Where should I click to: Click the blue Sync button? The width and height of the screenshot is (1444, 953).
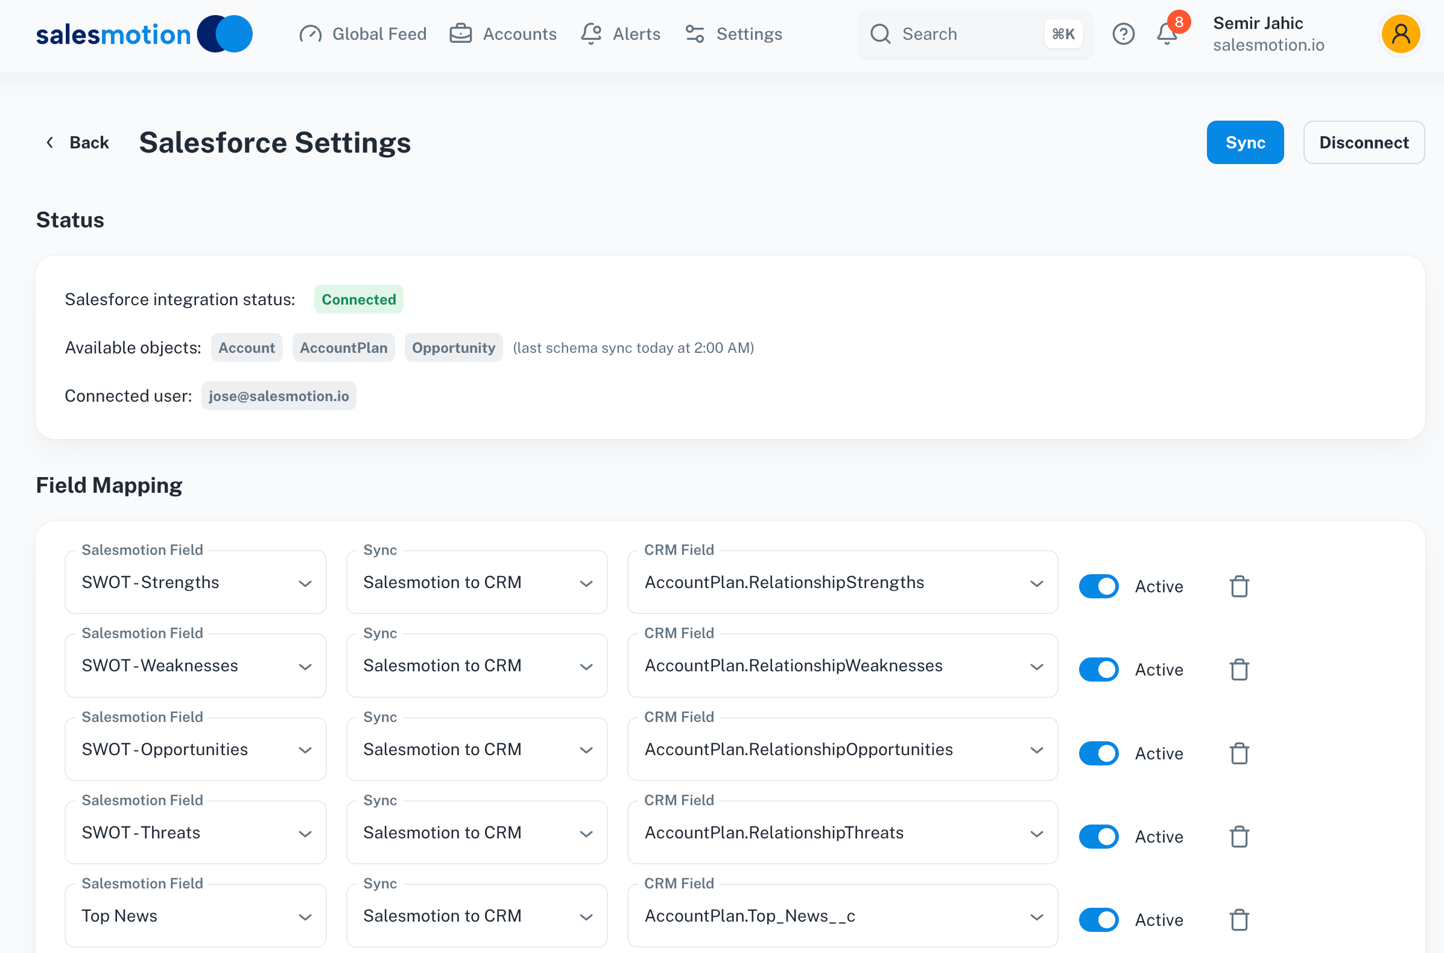(x=1246, y=142)
